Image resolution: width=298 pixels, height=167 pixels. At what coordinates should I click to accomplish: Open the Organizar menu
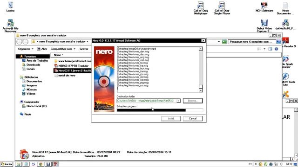[26, 49]
